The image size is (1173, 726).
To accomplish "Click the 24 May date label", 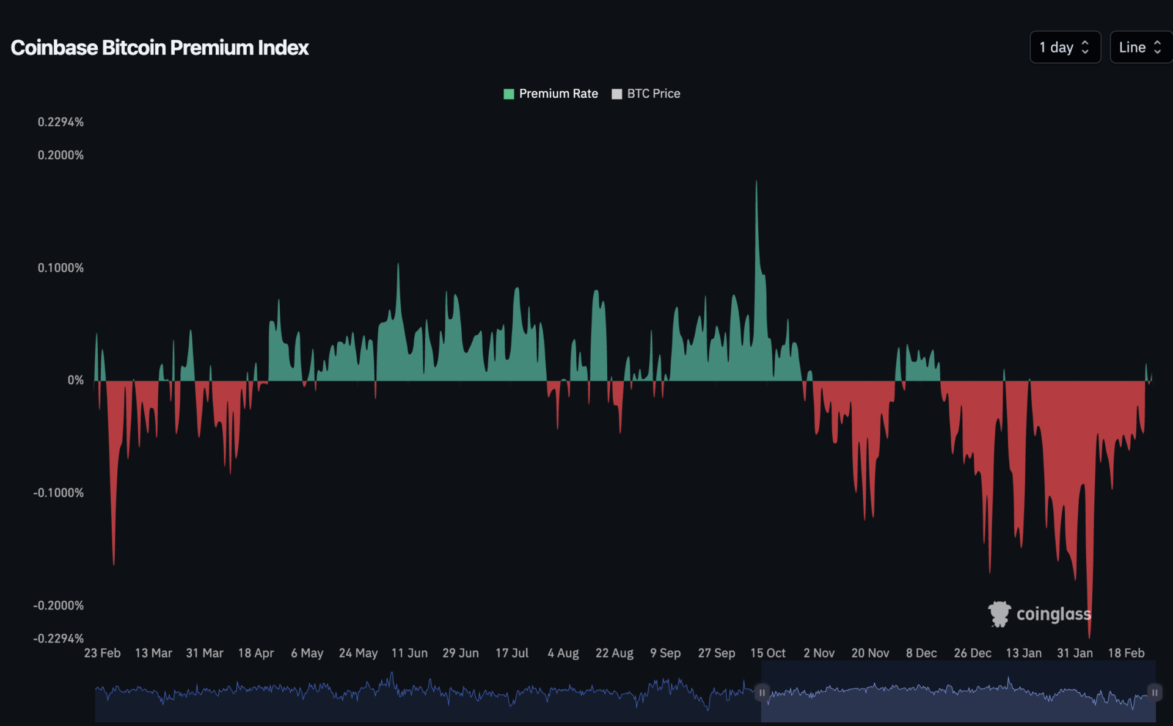I will click(358, 653).
